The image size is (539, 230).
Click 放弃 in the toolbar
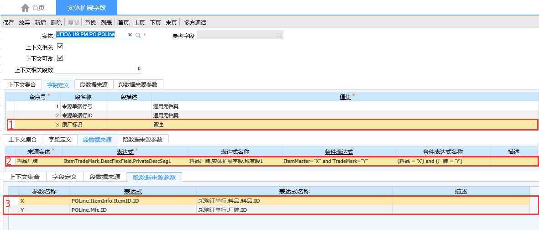pos(24,23)
